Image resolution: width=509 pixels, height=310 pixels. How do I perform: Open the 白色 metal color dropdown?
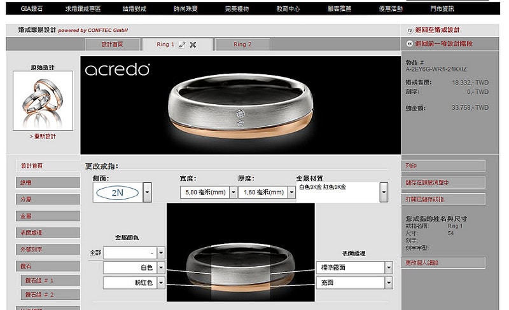click(x=162, y=267)
